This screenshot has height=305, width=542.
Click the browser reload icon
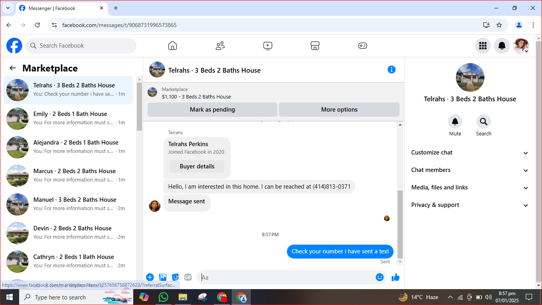coord(37,25)
